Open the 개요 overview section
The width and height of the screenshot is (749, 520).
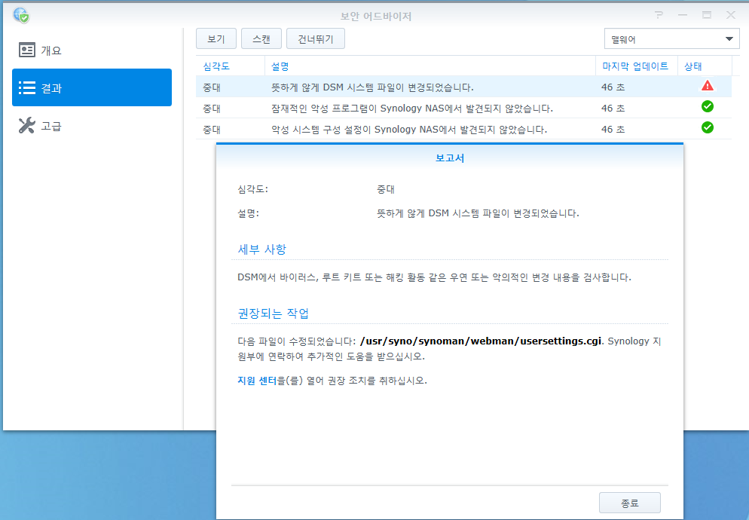(92, 50)
